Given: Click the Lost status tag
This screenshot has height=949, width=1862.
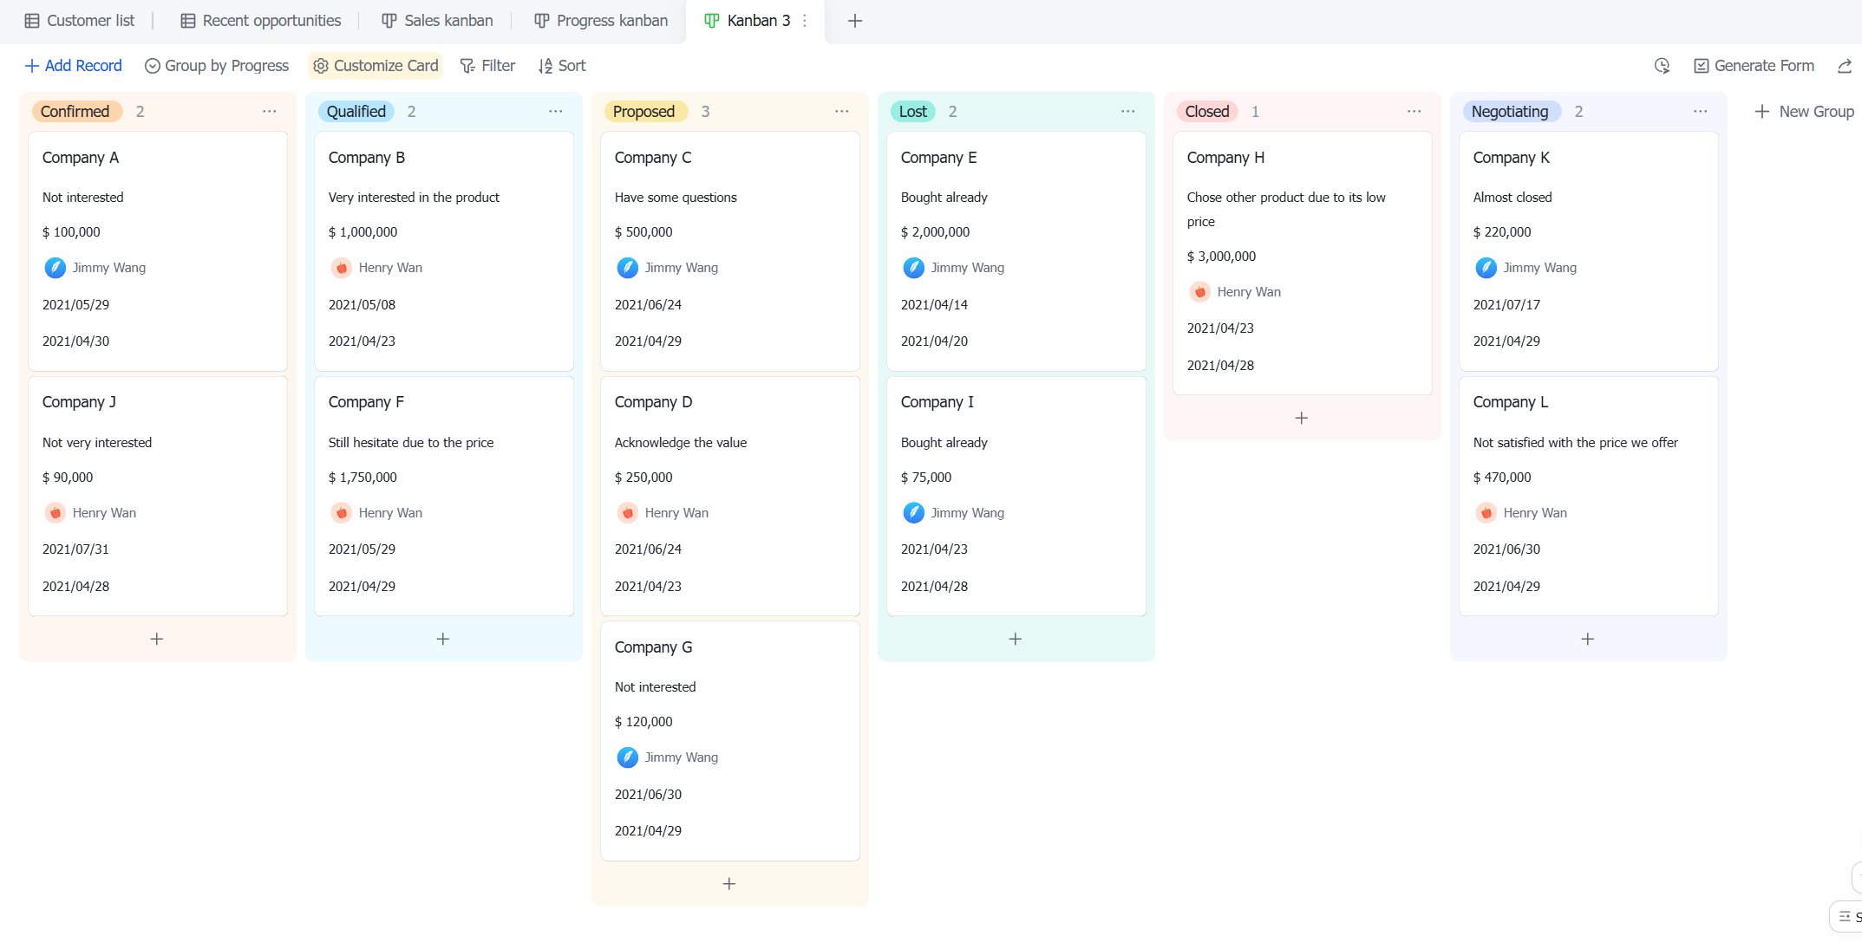Looking at the screenshot, I should pyautogui.click(x=913, y=112).
